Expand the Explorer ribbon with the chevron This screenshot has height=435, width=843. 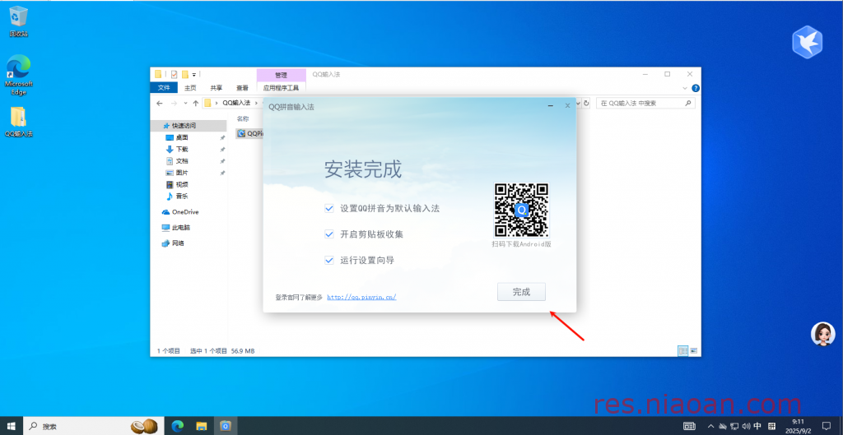(685, 88)
